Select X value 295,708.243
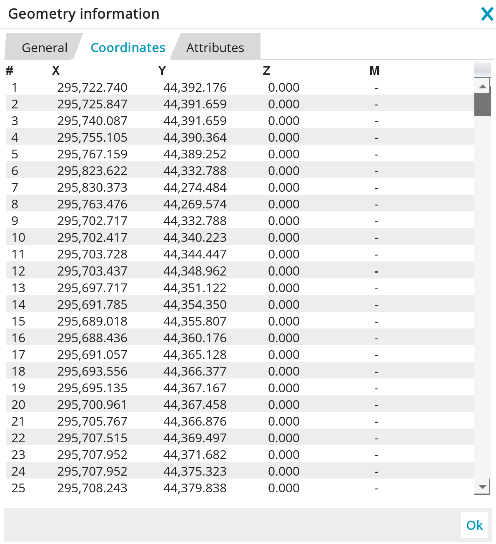The height and width of the screenshot is (544, 496). pos(92,488)
